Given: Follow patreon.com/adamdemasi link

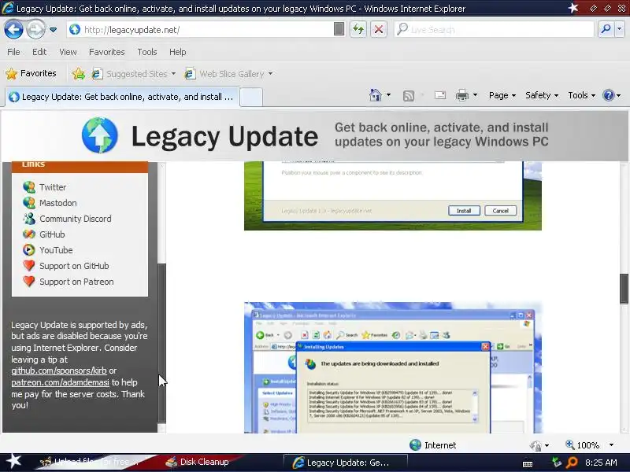Looking at the screenshot, I should point(60,382).
